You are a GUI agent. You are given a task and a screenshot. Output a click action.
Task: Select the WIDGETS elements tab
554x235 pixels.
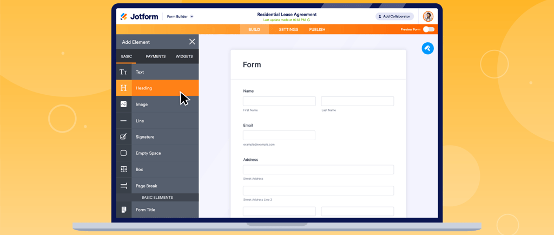184,56
